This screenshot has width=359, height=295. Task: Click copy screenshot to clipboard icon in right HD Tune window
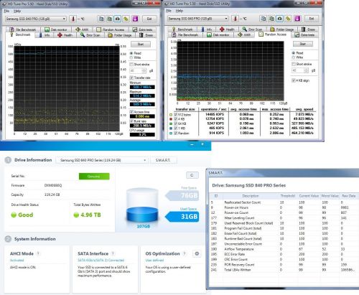(x=271, y=19)
